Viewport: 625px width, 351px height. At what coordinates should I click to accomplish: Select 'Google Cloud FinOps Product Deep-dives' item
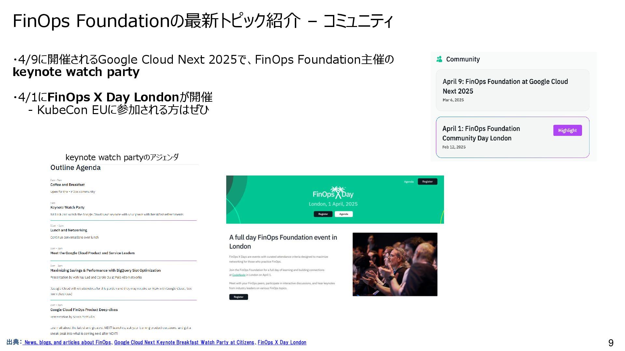coord(84,310)
